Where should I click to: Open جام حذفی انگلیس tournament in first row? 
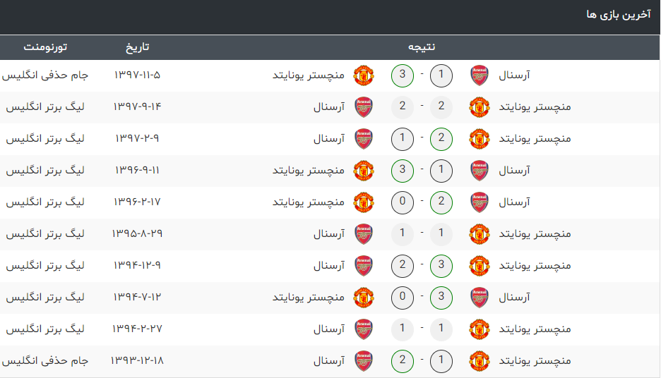(45, 75)
